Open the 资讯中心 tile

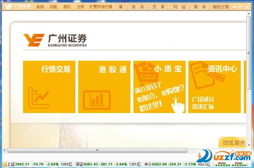(x=215, y=87)
